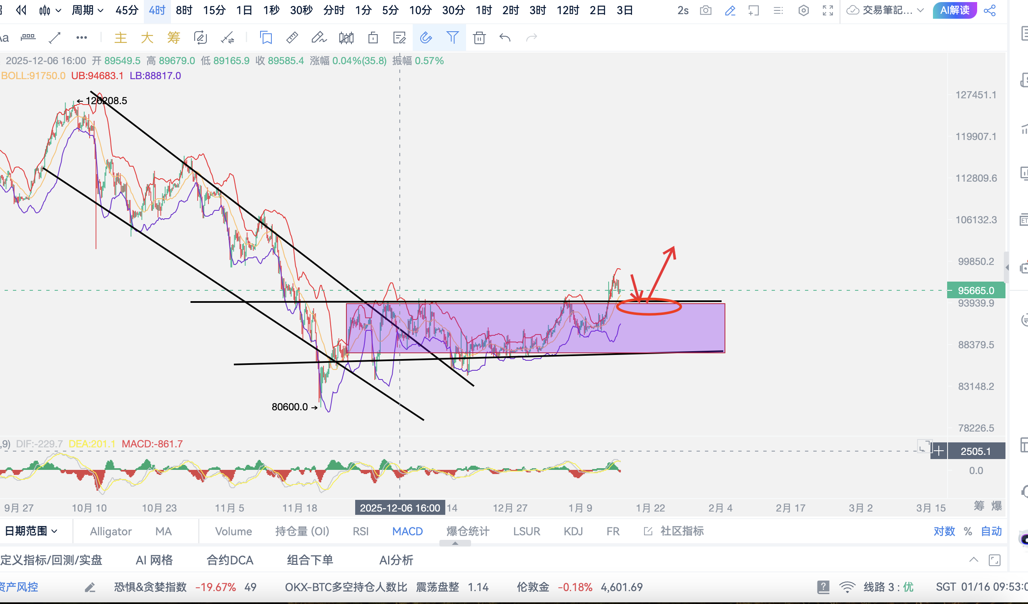Toggle 对数 logarithmic scale
This screenshot has height=604, width=1028.
click(944, 531)
